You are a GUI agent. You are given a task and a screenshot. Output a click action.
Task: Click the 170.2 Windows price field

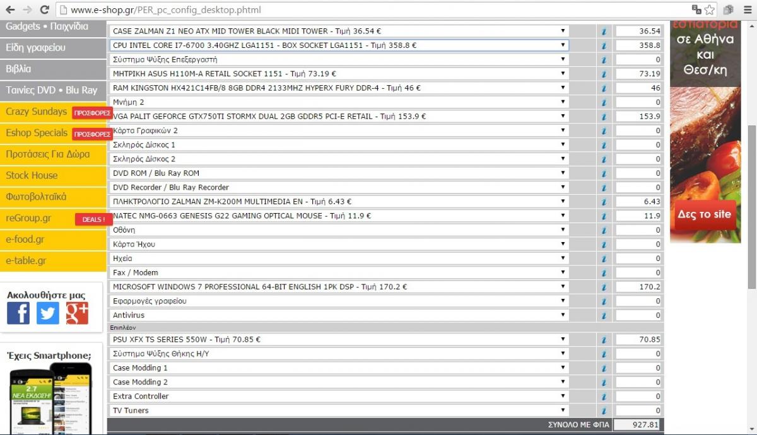[638, 287]
